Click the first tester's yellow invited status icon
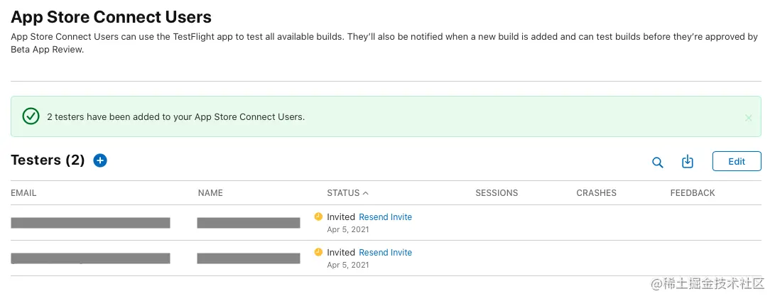 point(318,217)
